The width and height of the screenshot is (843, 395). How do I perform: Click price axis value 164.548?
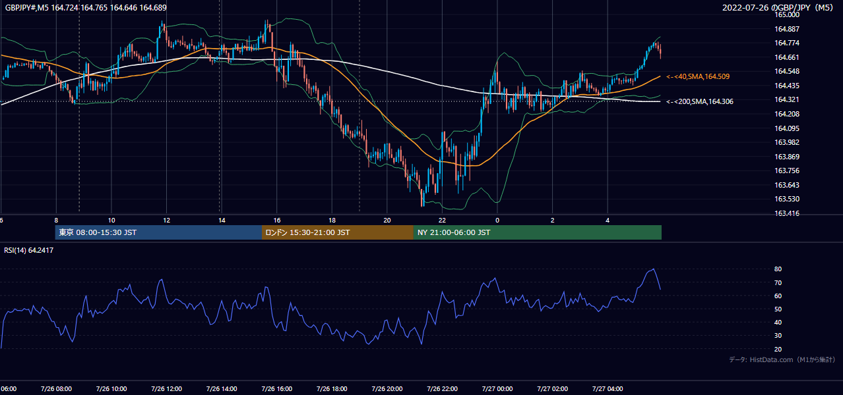pos(787,71)
